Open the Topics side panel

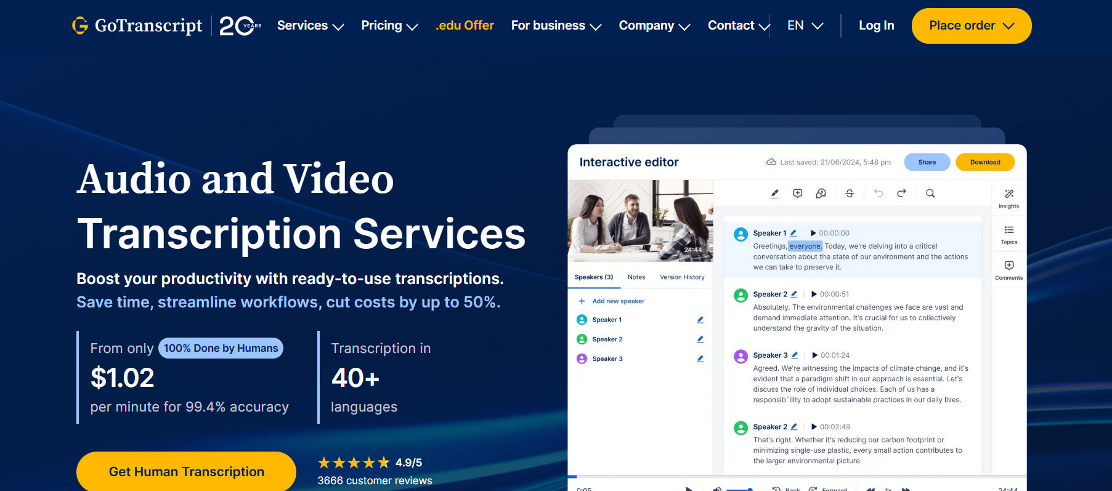(x=1009, y=235)
